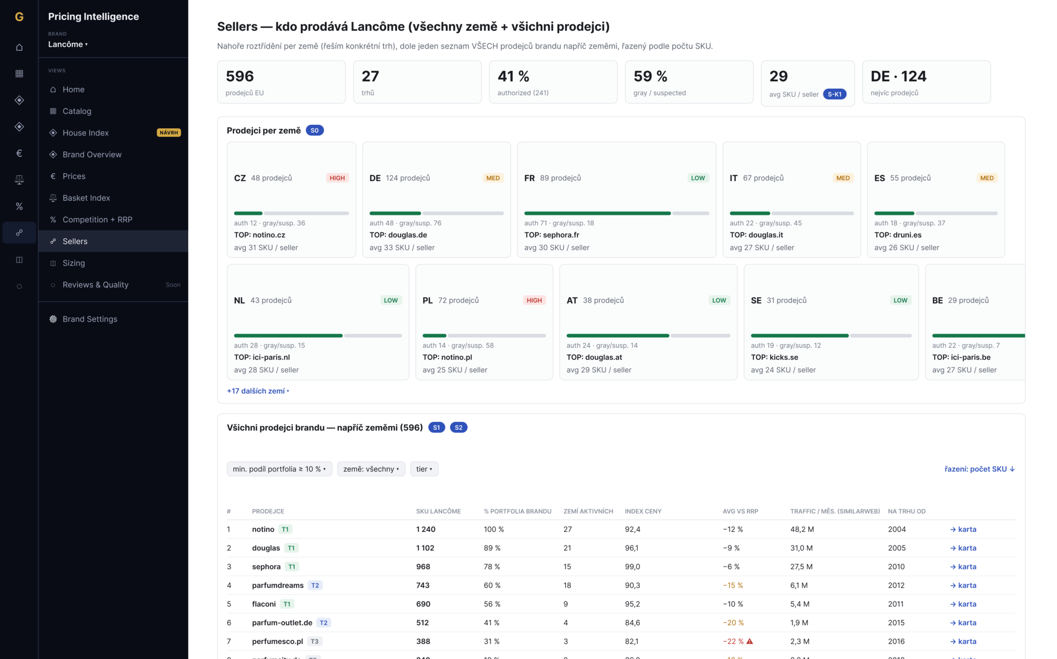
Task: Expand +17 dalších zemí list
Action: 258,391
